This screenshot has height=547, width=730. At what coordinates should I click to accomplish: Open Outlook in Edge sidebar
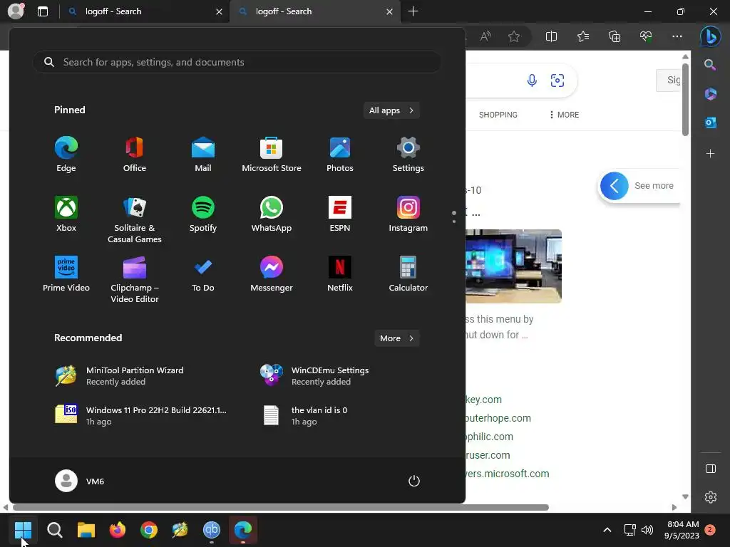711,123
